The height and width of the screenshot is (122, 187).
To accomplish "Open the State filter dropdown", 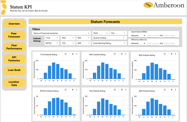I will tap(100, 33).
